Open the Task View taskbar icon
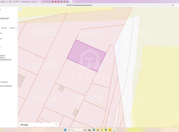The width and height of the screenshot is (179, 132). (89, 130)
